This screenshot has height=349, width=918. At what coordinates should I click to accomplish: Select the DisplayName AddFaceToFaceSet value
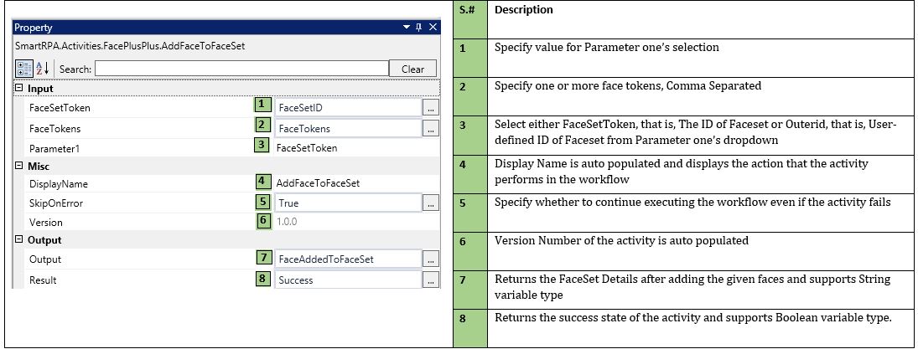point(347,184)
